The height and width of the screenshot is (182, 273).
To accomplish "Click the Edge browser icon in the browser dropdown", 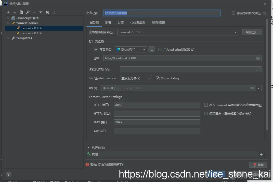I will (x=118, y=49).
